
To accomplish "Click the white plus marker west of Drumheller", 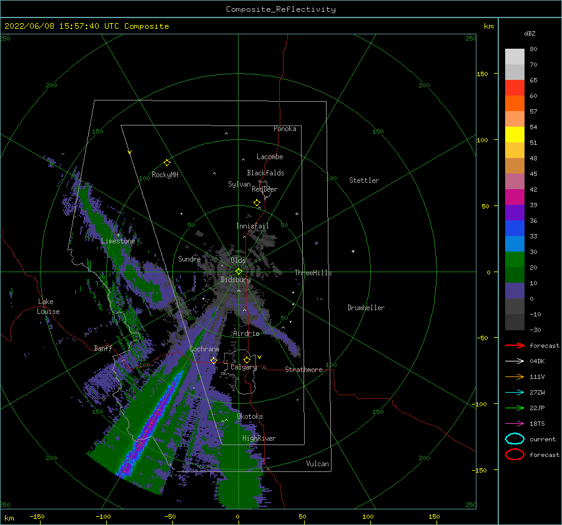I will coord(353,251).
